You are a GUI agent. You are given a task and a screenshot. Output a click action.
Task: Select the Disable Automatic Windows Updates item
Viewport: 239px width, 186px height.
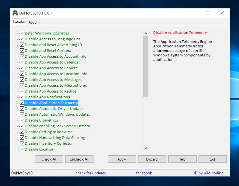tap(58, 114)
